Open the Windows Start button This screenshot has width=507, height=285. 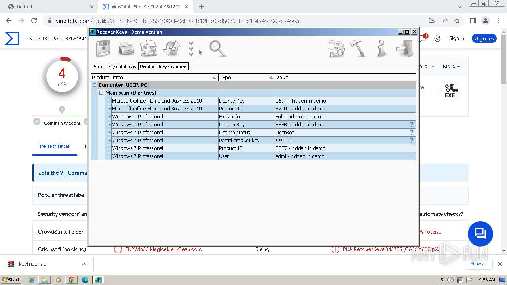pyautogui.click(x=11, y=280)
